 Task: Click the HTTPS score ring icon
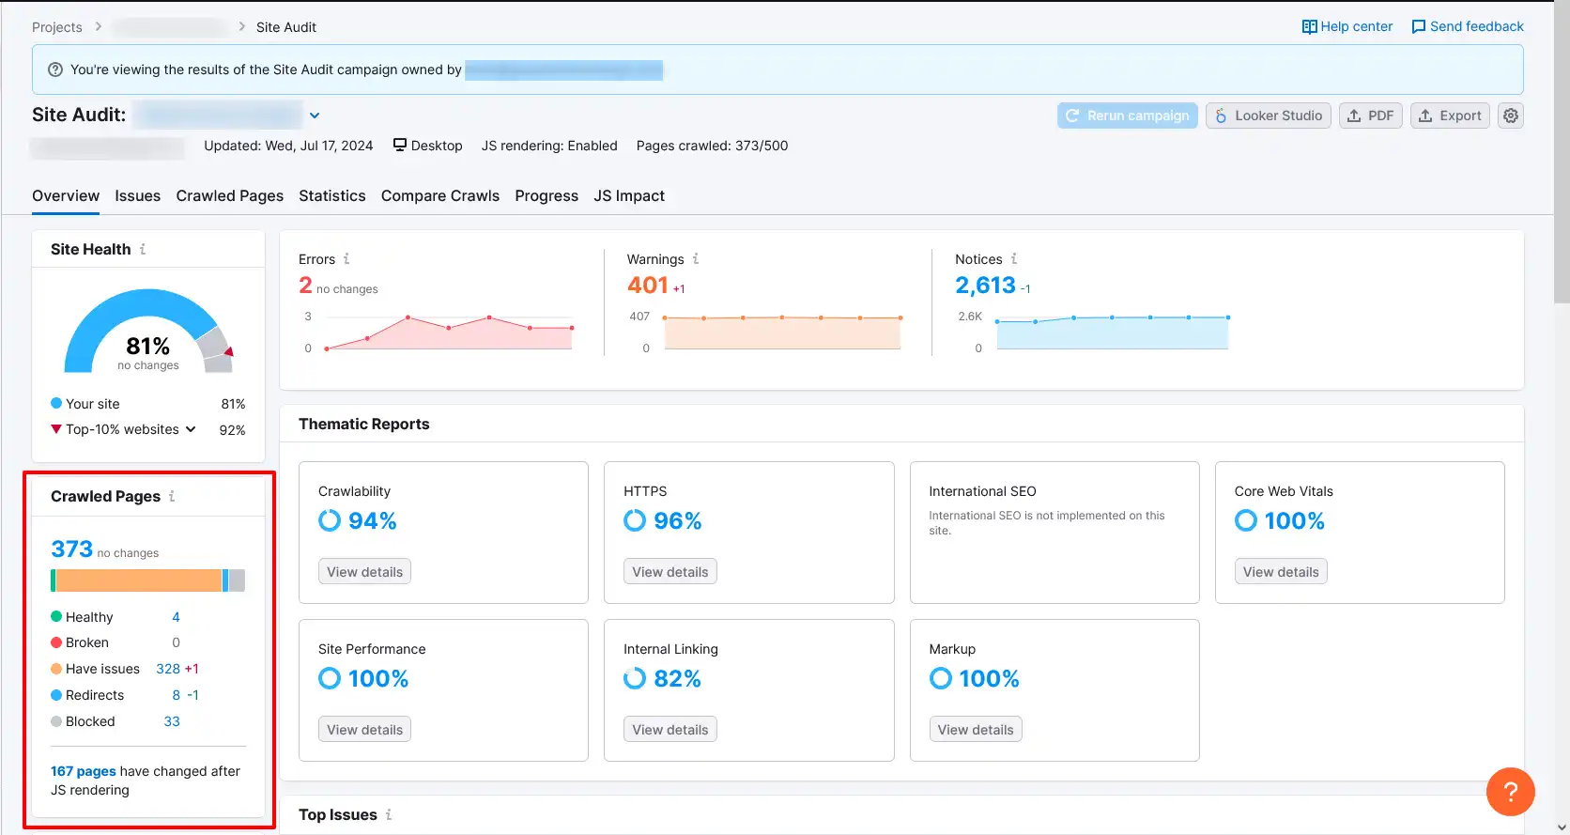[635, 520]
